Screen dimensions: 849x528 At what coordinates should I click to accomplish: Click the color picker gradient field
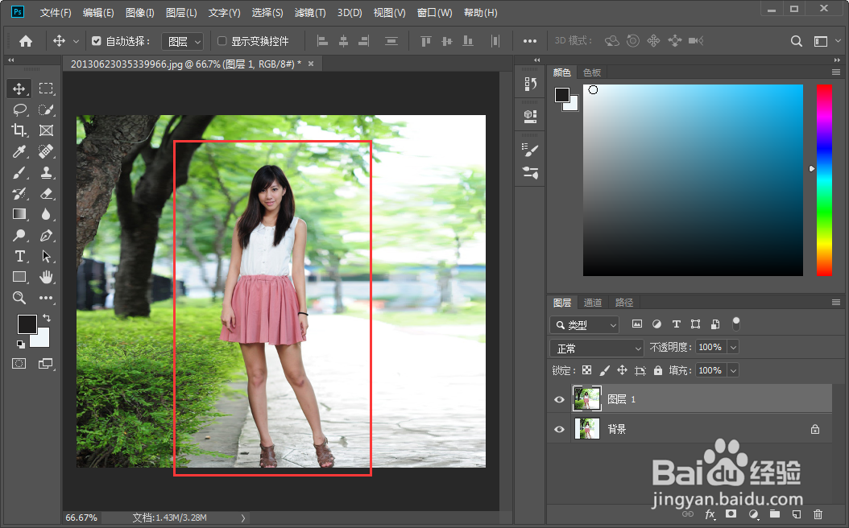pyautogui.click(x=693, y=180)
